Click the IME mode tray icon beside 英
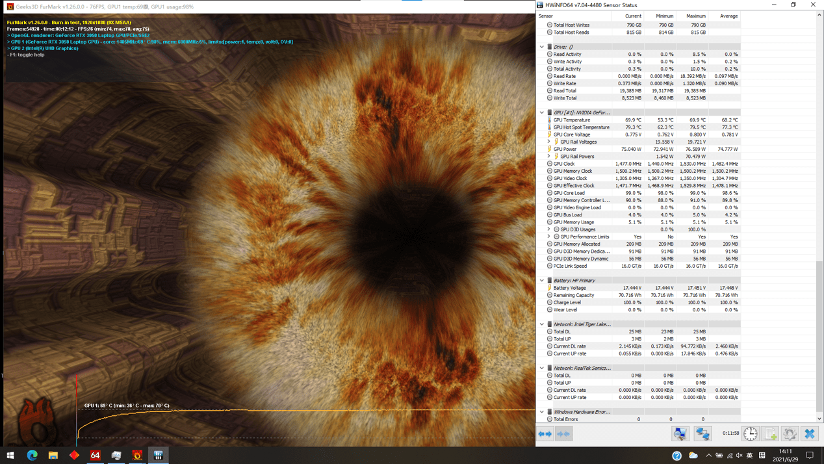 click(x=762, y=456)
